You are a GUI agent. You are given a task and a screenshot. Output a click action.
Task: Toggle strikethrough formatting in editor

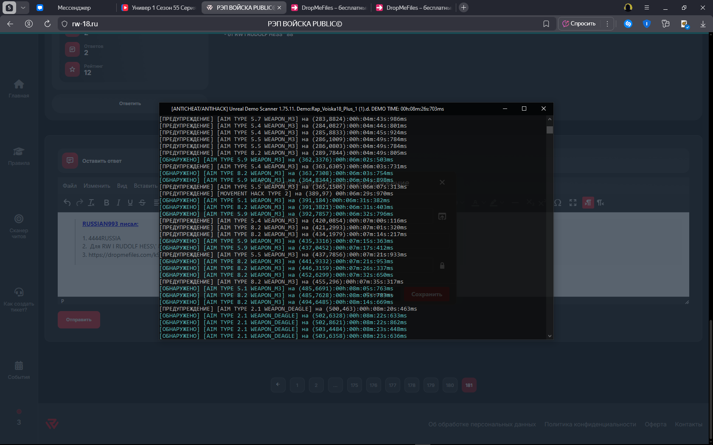tap(142, 203)
